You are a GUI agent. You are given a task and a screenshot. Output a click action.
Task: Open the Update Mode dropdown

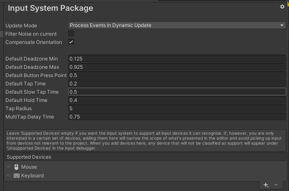click(177, 25)
